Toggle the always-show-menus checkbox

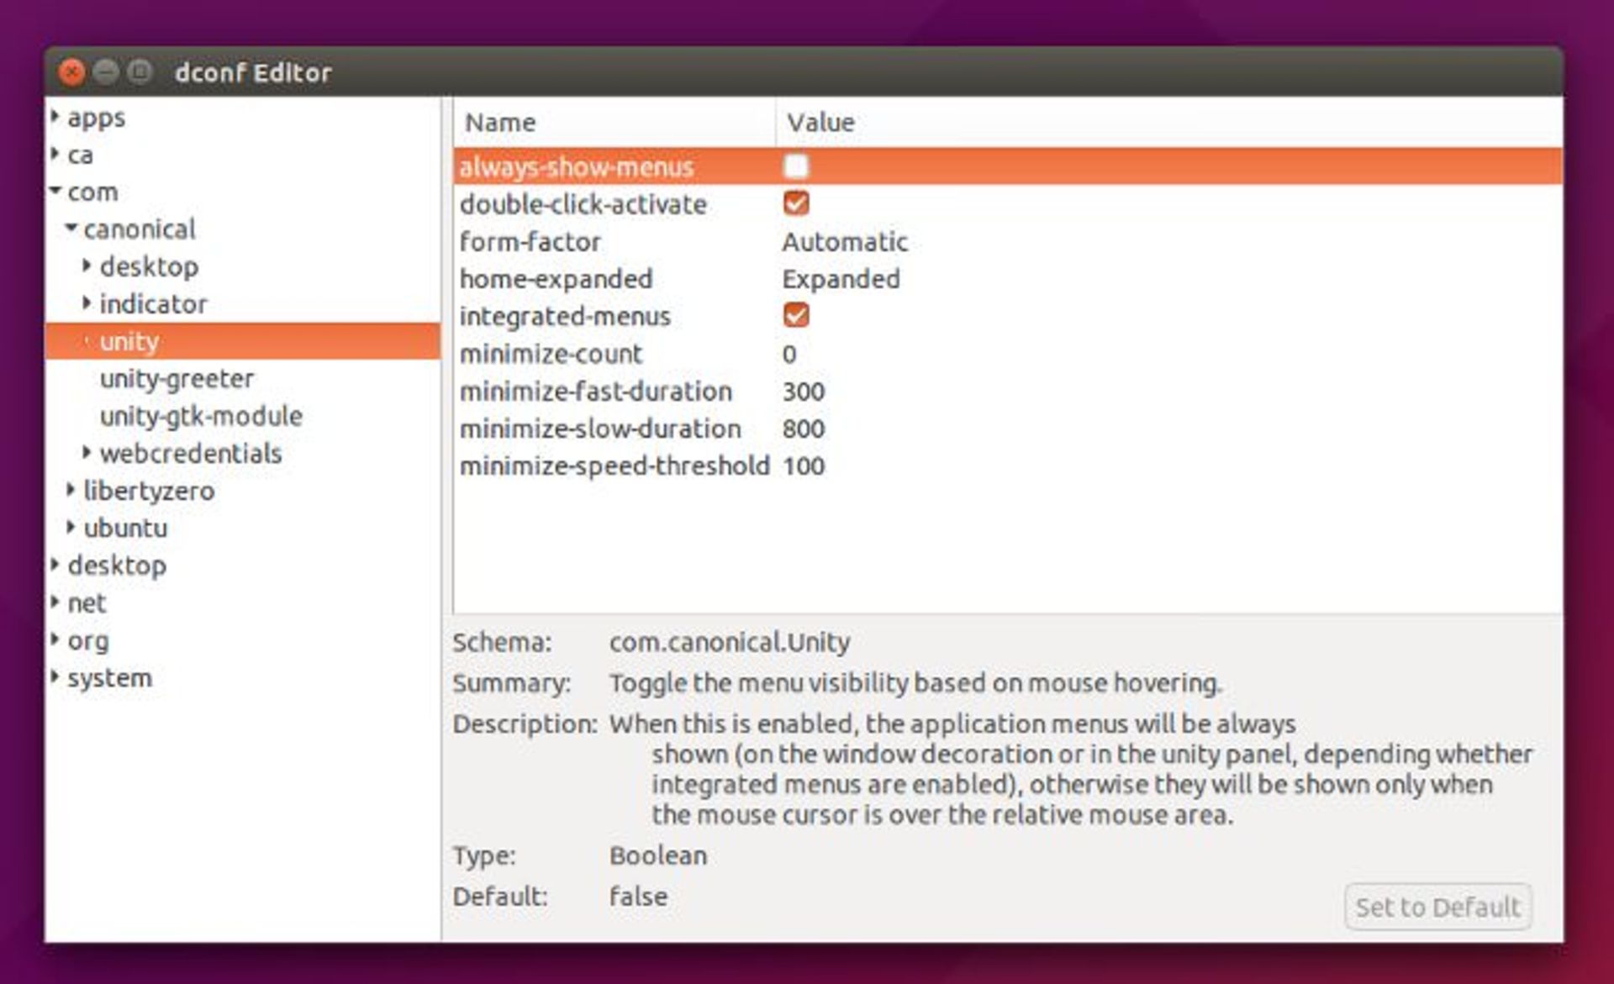[x=795, y=167]
